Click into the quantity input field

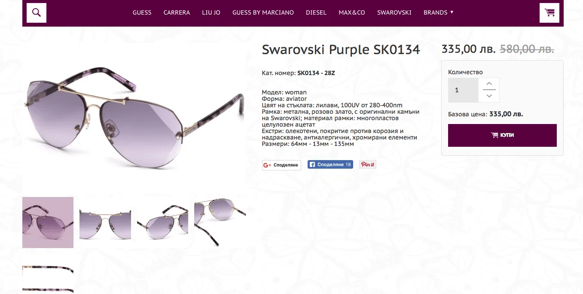(x=463, y=90)
